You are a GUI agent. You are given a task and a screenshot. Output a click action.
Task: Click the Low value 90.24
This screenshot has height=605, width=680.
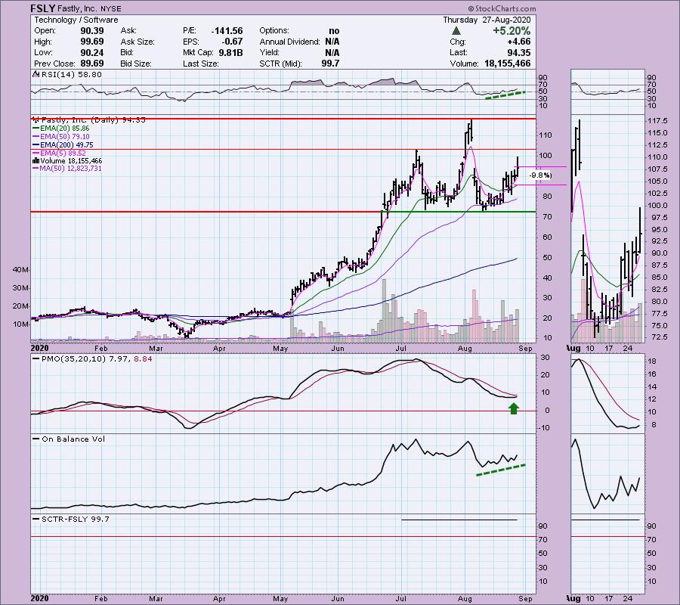92,52
